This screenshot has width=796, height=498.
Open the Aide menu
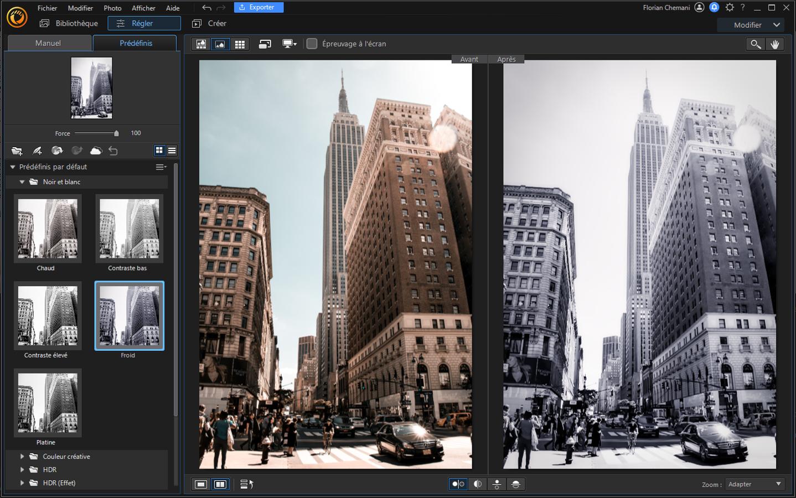click(x=173, y=8)
